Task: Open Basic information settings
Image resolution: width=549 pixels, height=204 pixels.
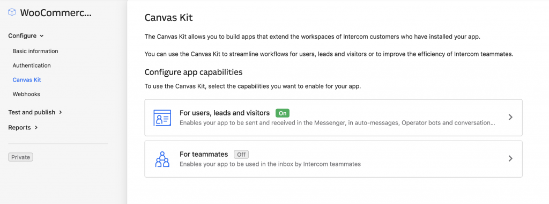Action: (35, 51)
